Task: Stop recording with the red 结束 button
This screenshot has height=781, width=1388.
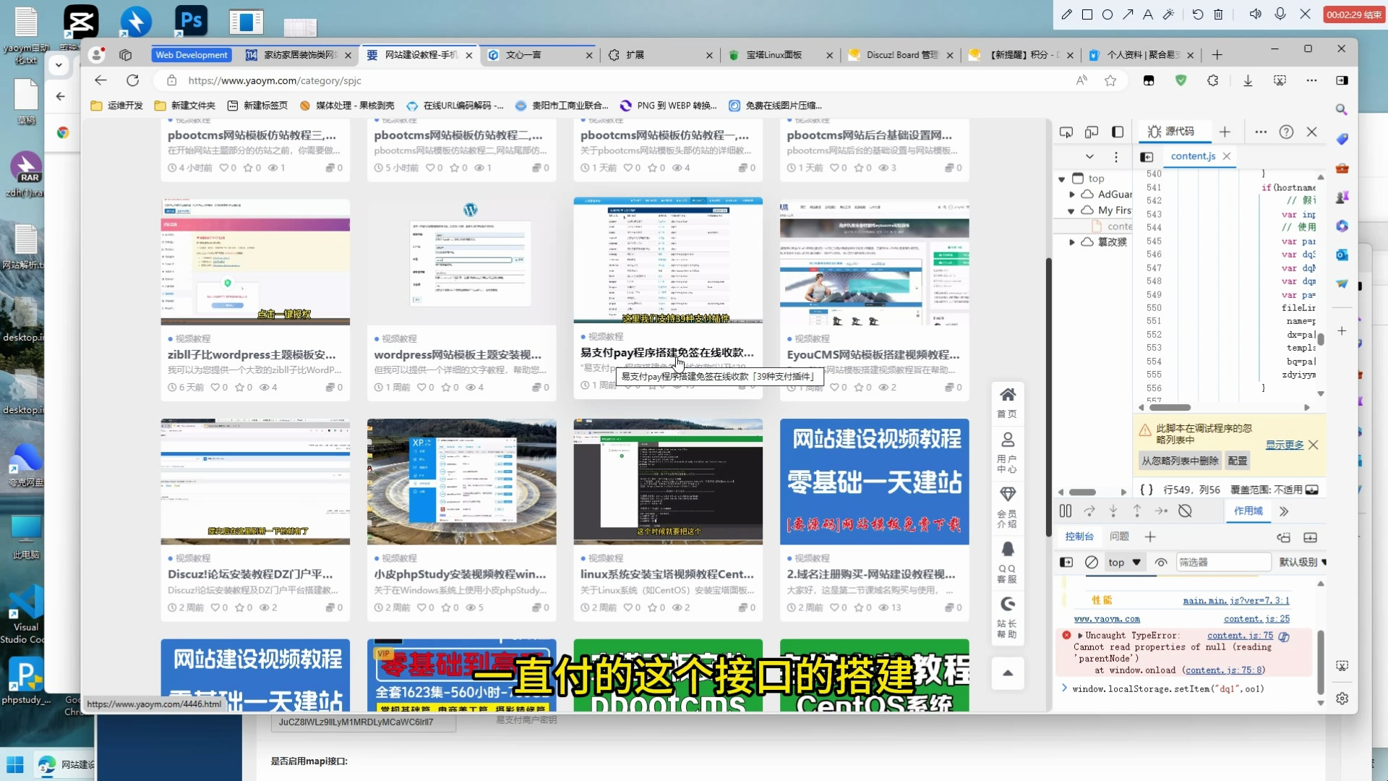Action: (x=1353, y=14)
